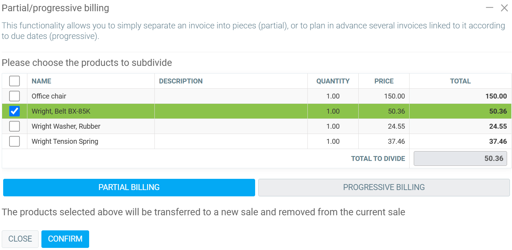Close dialog with the X icon
Viewport: 512px width, 250px height.
point(504,8)
